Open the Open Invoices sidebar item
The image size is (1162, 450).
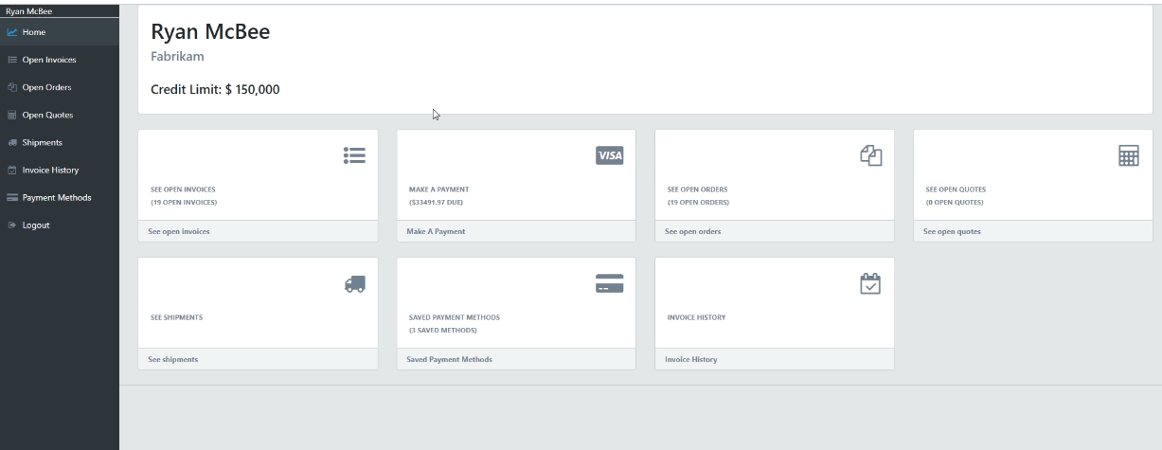point(60,60)
